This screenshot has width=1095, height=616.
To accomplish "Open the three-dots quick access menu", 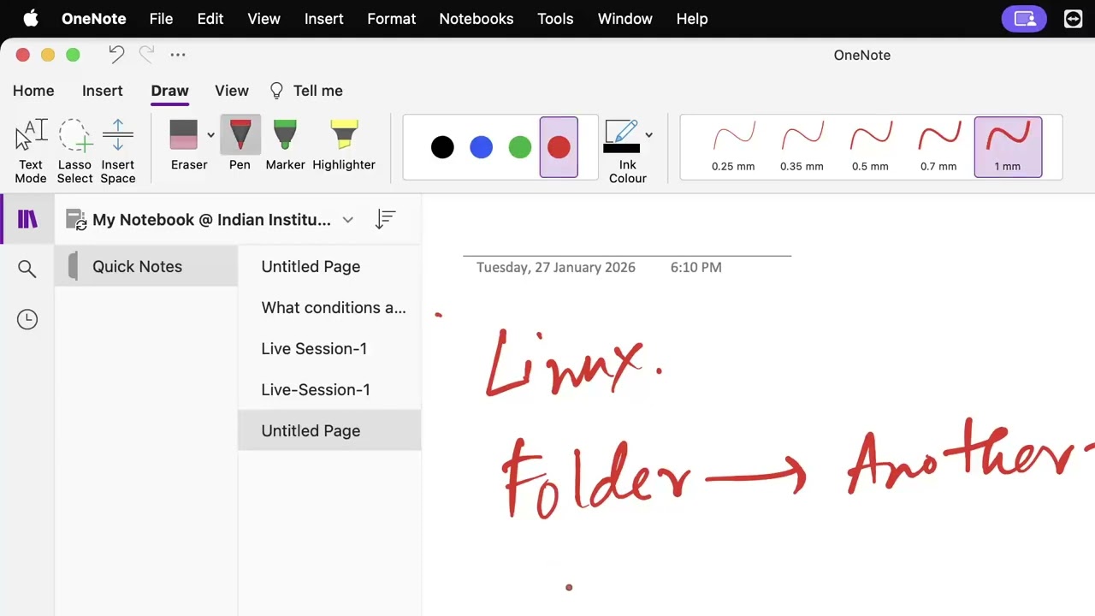I will pos(178,55).
